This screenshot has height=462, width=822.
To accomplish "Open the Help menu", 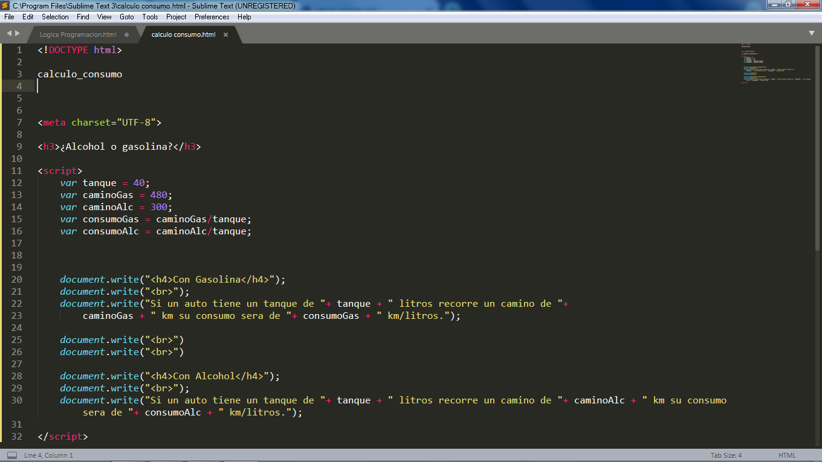I will point(244,17).
